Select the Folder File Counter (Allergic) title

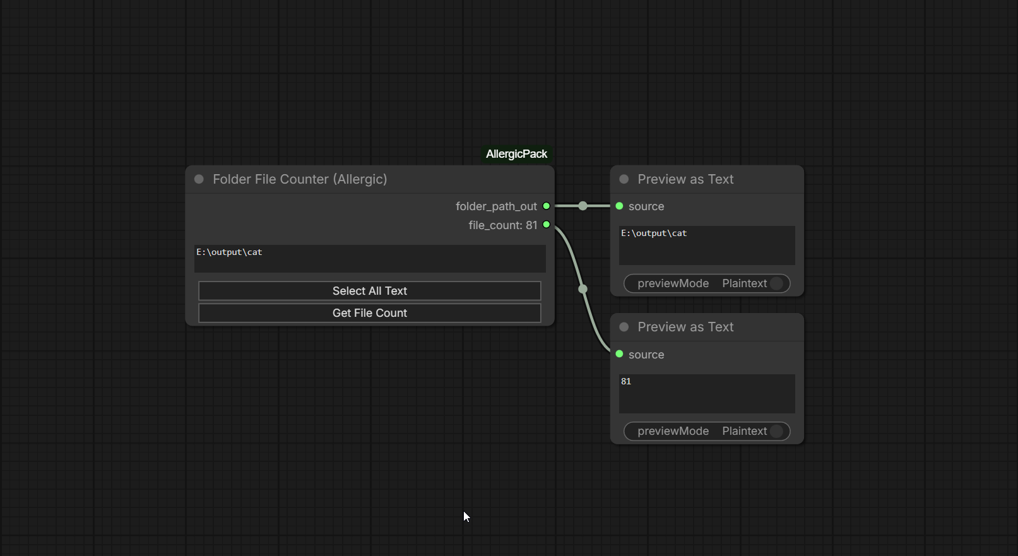point(300,179)
